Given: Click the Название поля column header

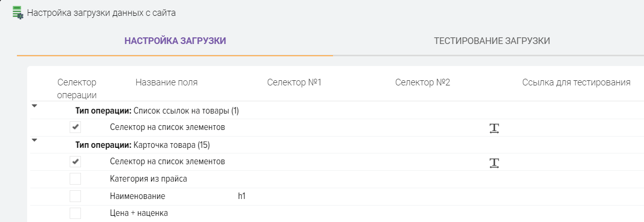Looking at the screenshot, I should point(167,82).
